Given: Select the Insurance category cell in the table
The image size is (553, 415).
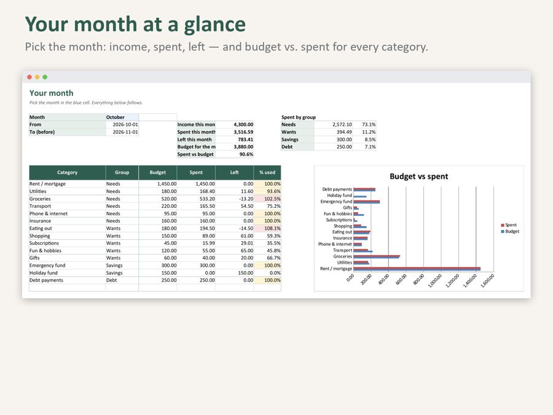Looking at the screenshot, I should [68, 221].
